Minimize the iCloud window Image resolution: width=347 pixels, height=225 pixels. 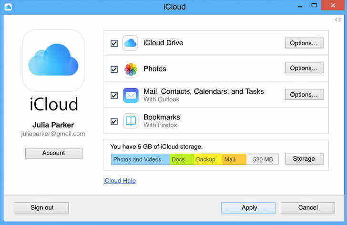click(x=300, y=6)
